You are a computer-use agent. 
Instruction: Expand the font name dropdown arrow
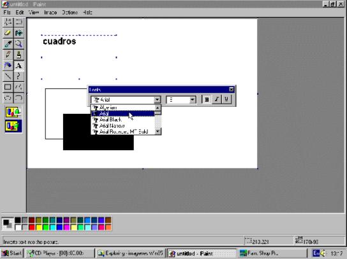[x=157, y=100]
